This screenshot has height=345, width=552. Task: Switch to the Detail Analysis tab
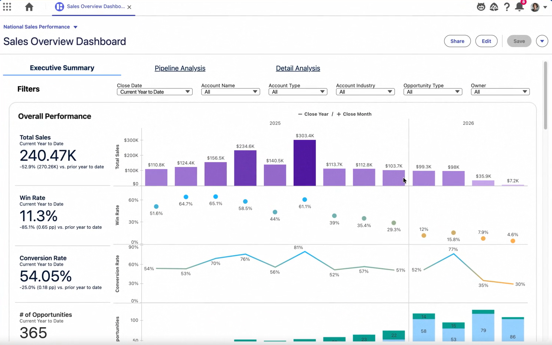(x=298, y=68)
